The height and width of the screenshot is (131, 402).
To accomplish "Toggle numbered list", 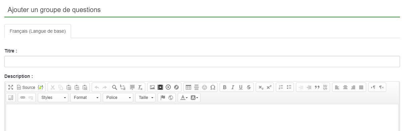I will [281, 88].
